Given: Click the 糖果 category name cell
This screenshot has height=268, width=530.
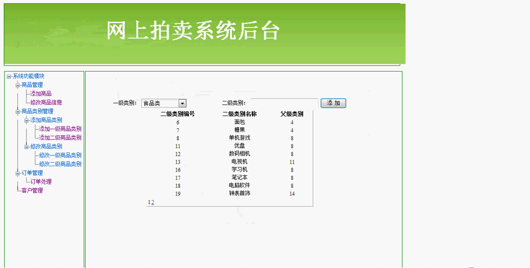Looking at the screenshot, I should click(x=239, y=130).
